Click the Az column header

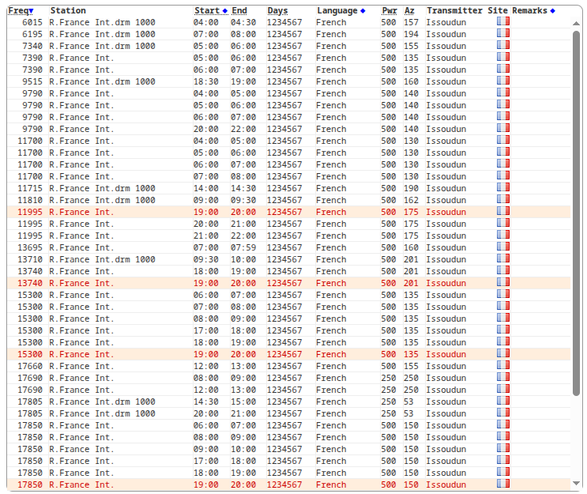409,10
